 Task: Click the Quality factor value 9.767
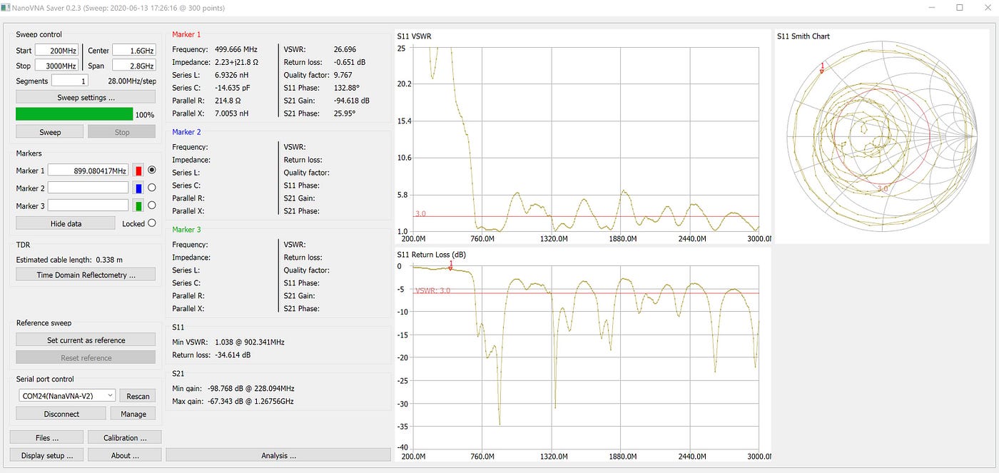(343, 75)
